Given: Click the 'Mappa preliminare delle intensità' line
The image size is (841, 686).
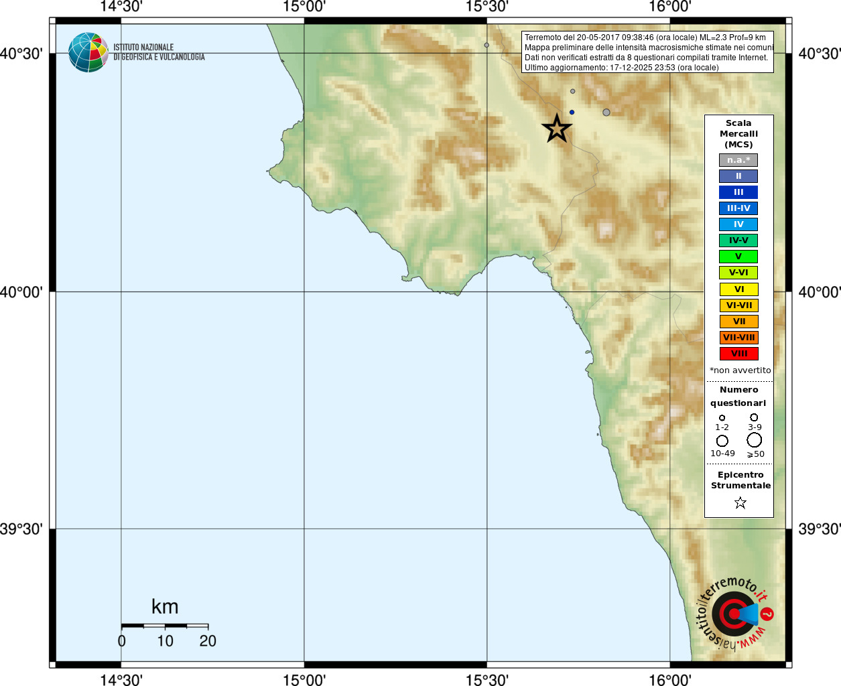Looking at the screenshot, I should pos(649,48).
